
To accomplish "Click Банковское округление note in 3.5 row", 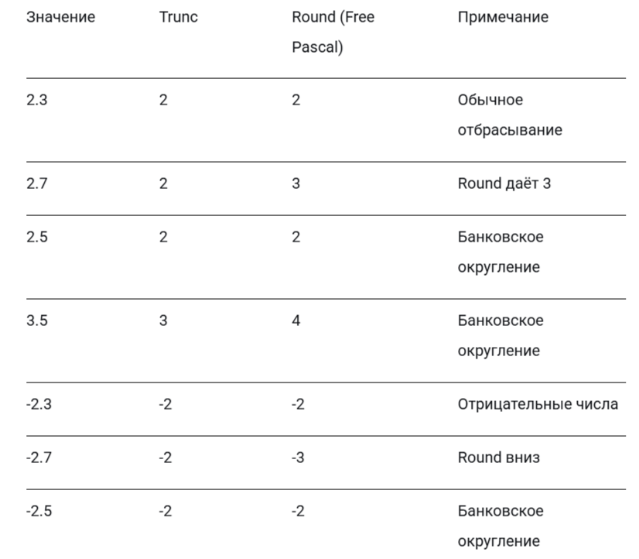I will tap(500, 335).
